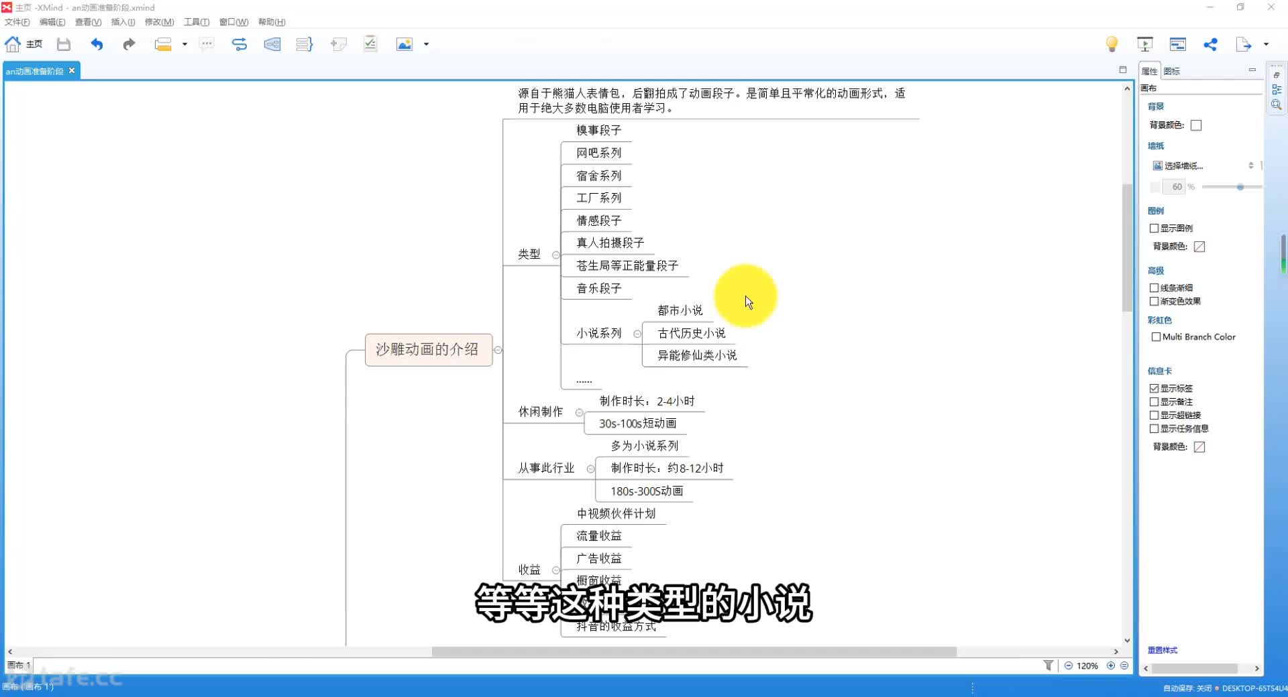1288x697 pixels.
Task: Start brainstorming with the lightbulb icon
Action: pyautogui.click(x=1112, y=44)
